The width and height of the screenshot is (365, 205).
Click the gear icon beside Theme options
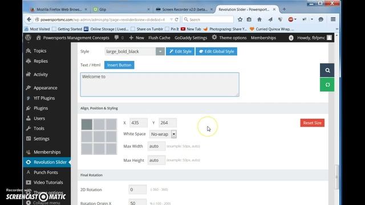click(x=214, y=38)
